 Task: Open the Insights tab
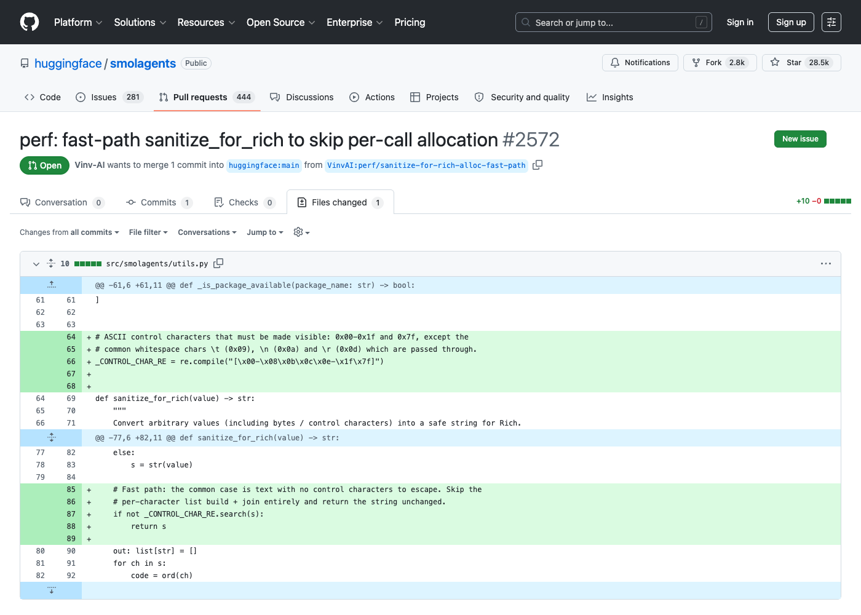pyautogui.click(x=609, y=97)
